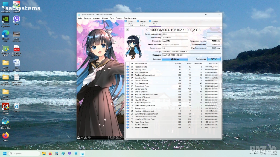The image size is (280, 157).
Task: Switch to the D: H: I: disk tab
Action: pyautogui.click(x=142, y=23)
